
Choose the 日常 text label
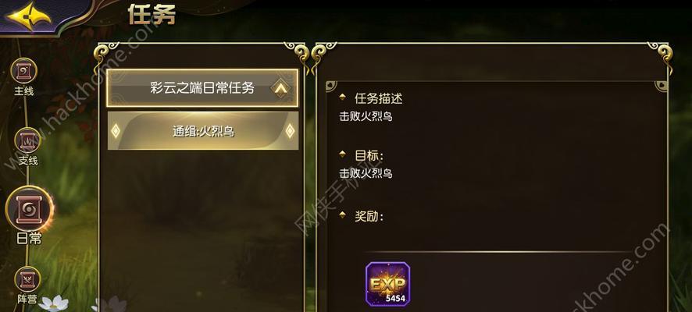coord(29,239)
